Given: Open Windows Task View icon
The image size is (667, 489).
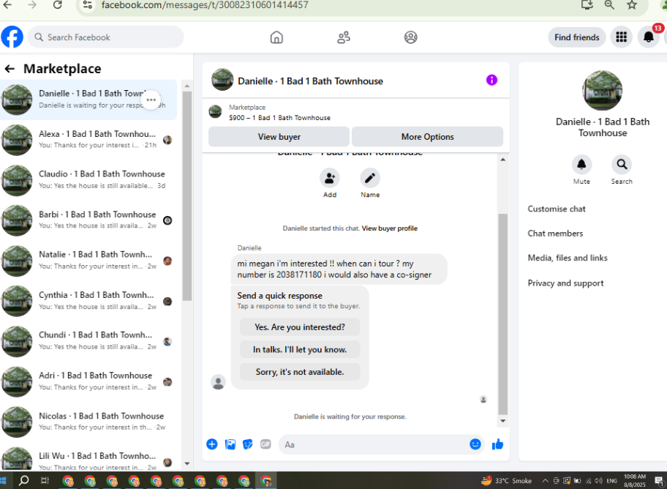Looking at the screenshot, I should click(x=45, y=480).
